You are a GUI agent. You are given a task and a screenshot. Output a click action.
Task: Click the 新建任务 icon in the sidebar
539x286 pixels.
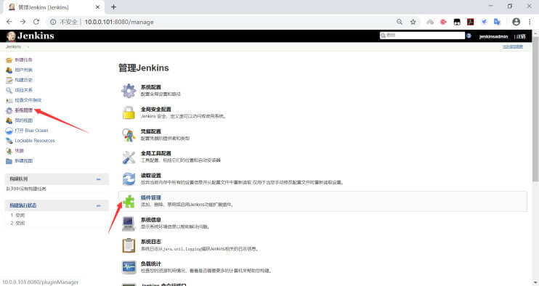9,60
